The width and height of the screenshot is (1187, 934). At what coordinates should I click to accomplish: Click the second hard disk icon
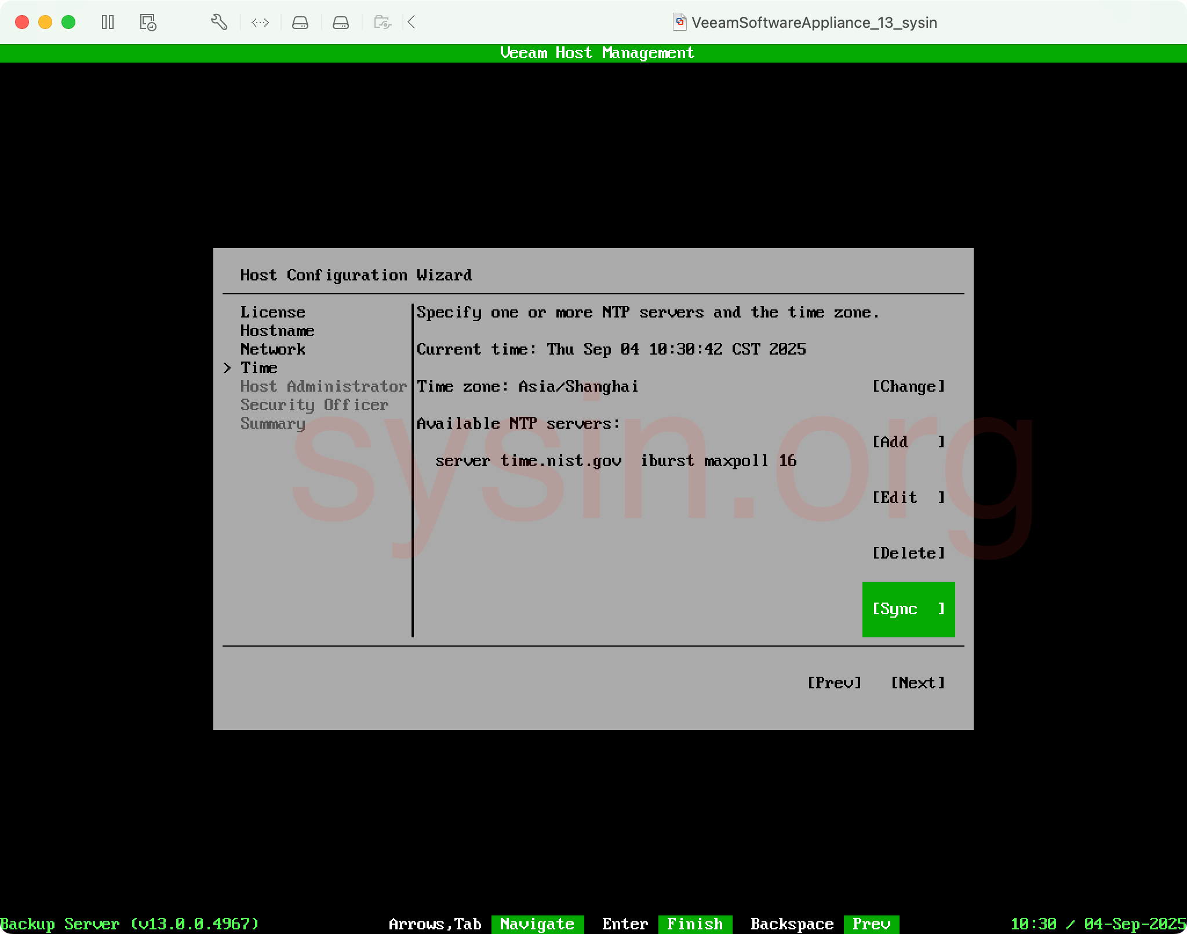pos(340,23)
